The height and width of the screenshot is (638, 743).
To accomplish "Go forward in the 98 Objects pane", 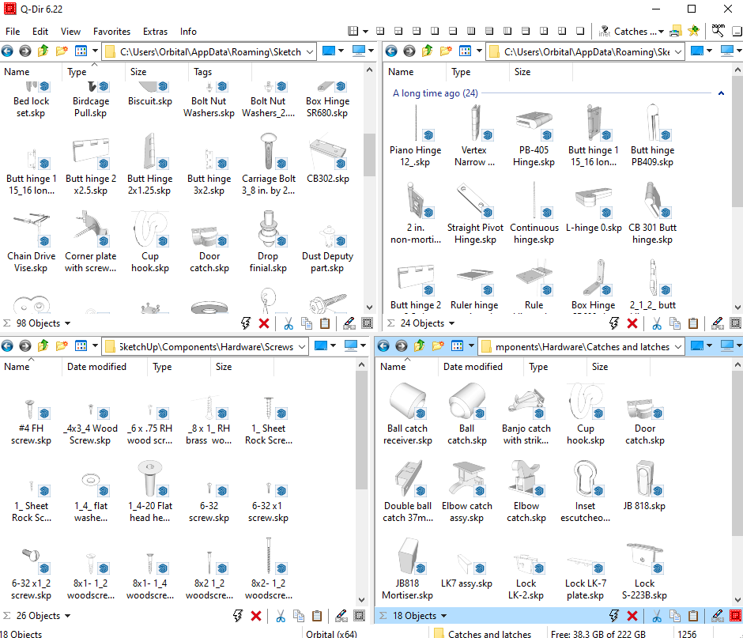I will (x=25, y=51).
